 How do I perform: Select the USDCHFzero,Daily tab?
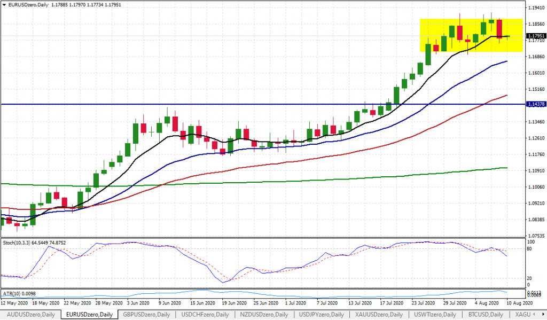pos(205,315)
